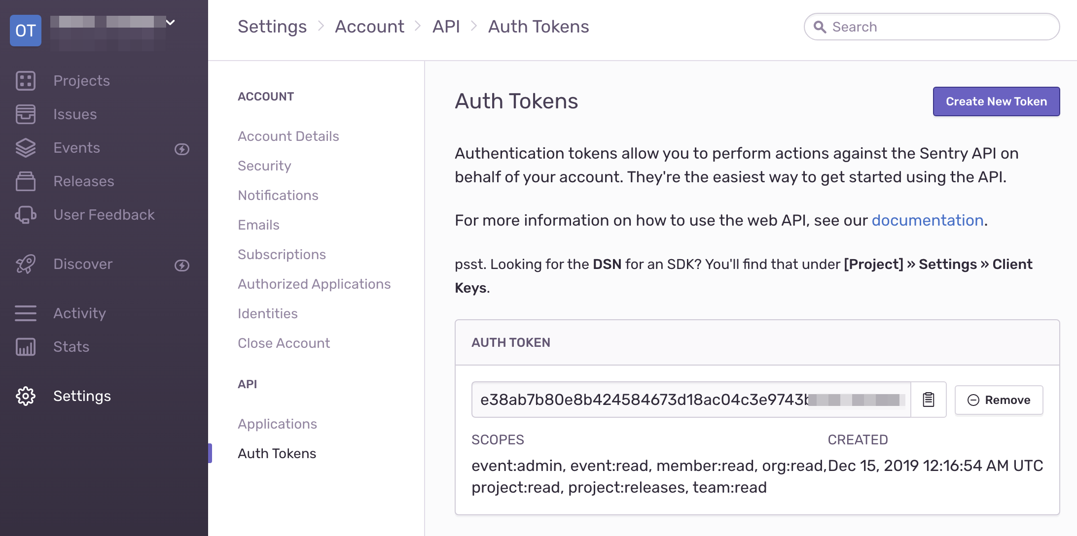
Task: Expand the organization dropdown chevron
Action: coord(171,22)
